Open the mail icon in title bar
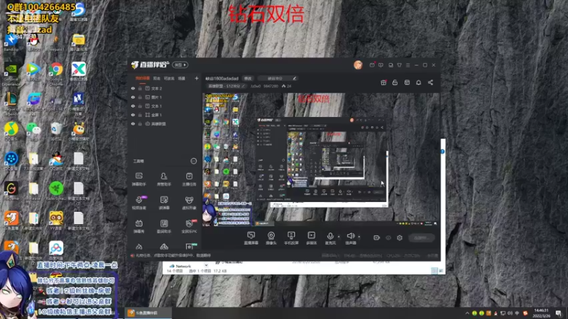 [x=372, y=65]
